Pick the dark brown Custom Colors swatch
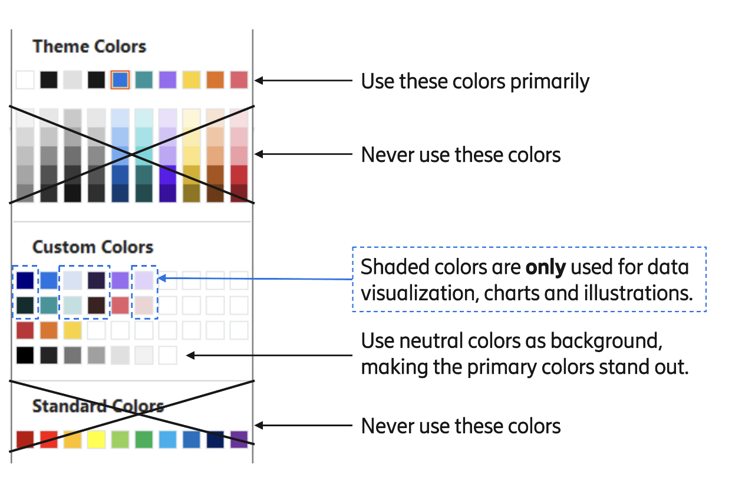Image resolution: width=732 pixels, height=484 pixels. 96,305
